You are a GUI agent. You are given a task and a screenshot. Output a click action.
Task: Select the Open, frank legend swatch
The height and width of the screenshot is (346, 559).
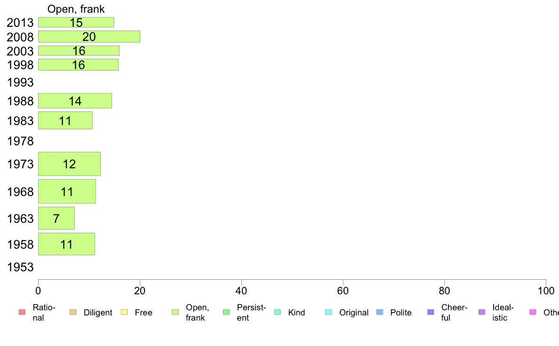pos(175,312)
